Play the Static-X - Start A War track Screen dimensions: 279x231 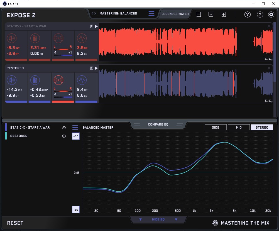click(96, 27)
